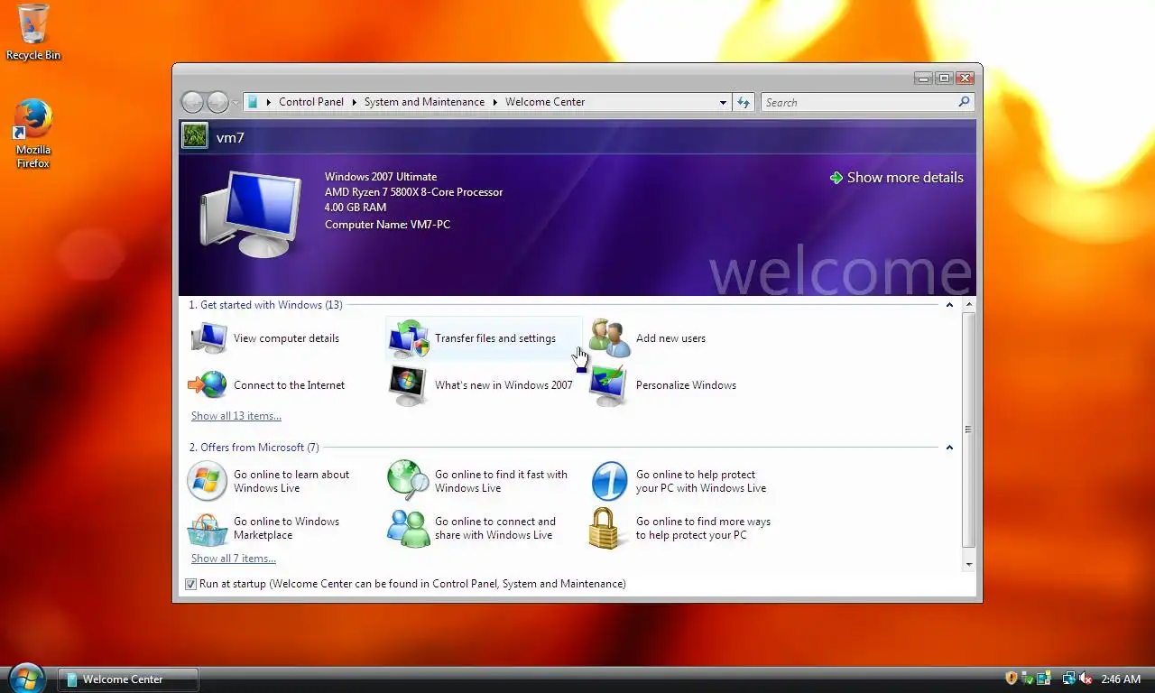The image size is (1155, 693).
Task: Click the Windows Sidebar tray icon
Action: click(1044, 679)
